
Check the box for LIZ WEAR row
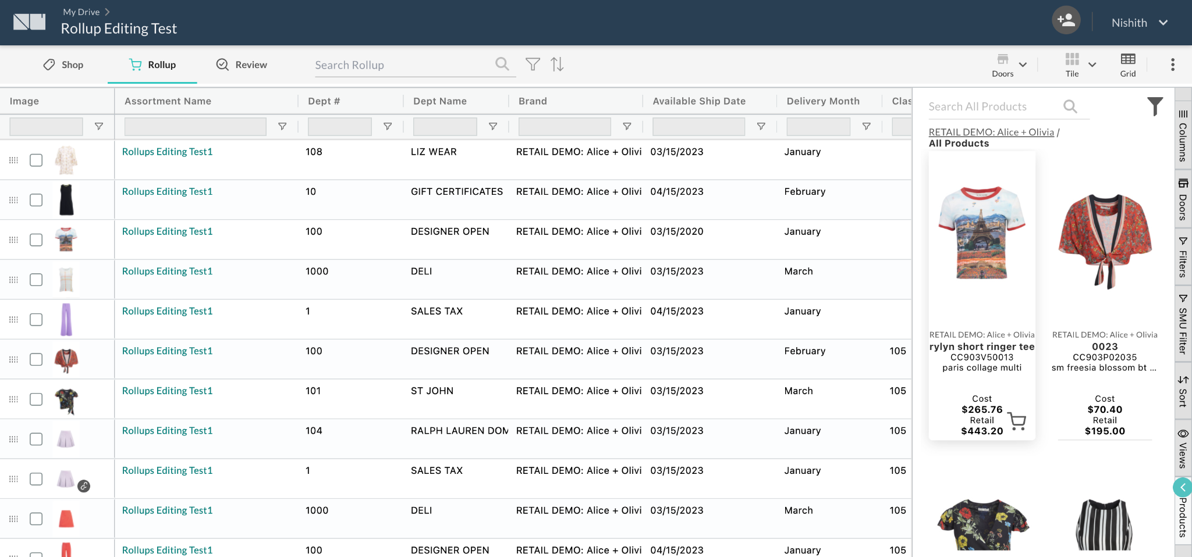pos(36,160)
